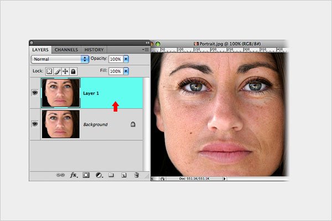Open the layer style fx menu
The width and height of the screenshot is (332, 221).
pyautogui.click(x=74, y=175)
